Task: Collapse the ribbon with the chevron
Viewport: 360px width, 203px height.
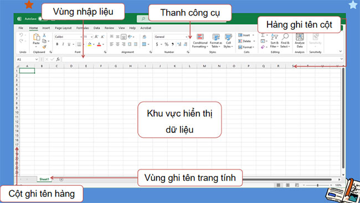Action: click(341, 51)
